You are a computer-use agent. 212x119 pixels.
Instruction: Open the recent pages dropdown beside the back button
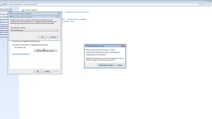[3, 4]
